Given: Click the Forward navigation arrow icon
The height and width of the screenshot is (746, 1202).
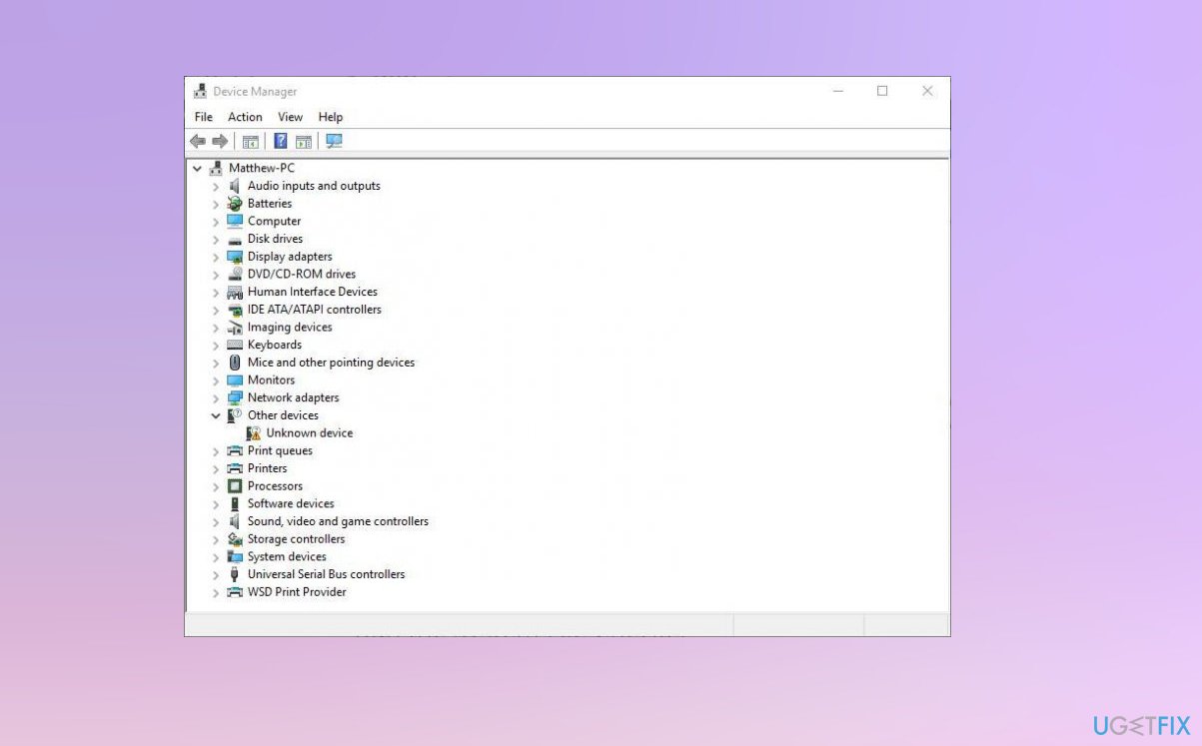Looking at the screenshot, I should [x=218, y=141].
